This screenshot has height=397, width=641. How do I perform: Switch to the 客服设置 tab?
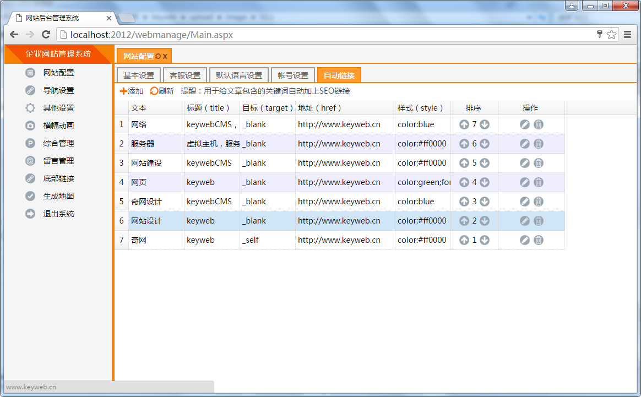click(x=185, y=75)
